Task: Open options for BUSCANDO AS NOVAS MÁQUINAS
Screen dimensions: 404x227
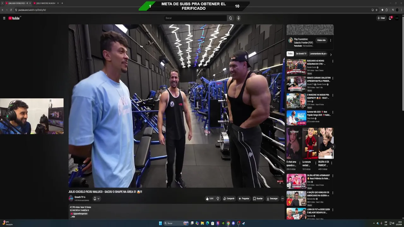Action: pyautogui.click(x=333, y=61)
